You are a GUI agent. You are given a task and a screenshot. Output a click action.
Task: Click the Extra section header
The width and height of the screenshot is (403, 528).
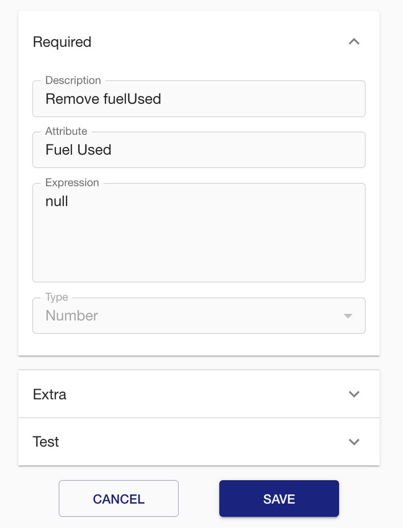tap(50, 393)
